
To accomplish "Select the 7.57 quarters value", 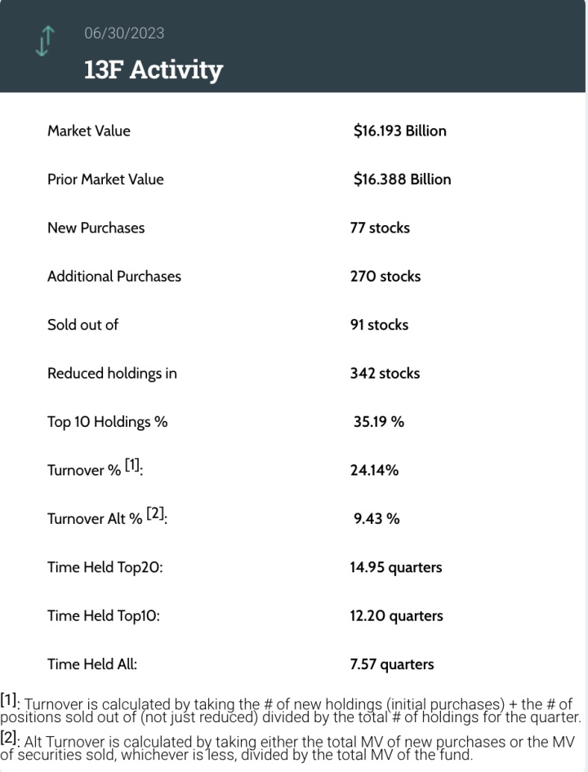I will 392,664.
